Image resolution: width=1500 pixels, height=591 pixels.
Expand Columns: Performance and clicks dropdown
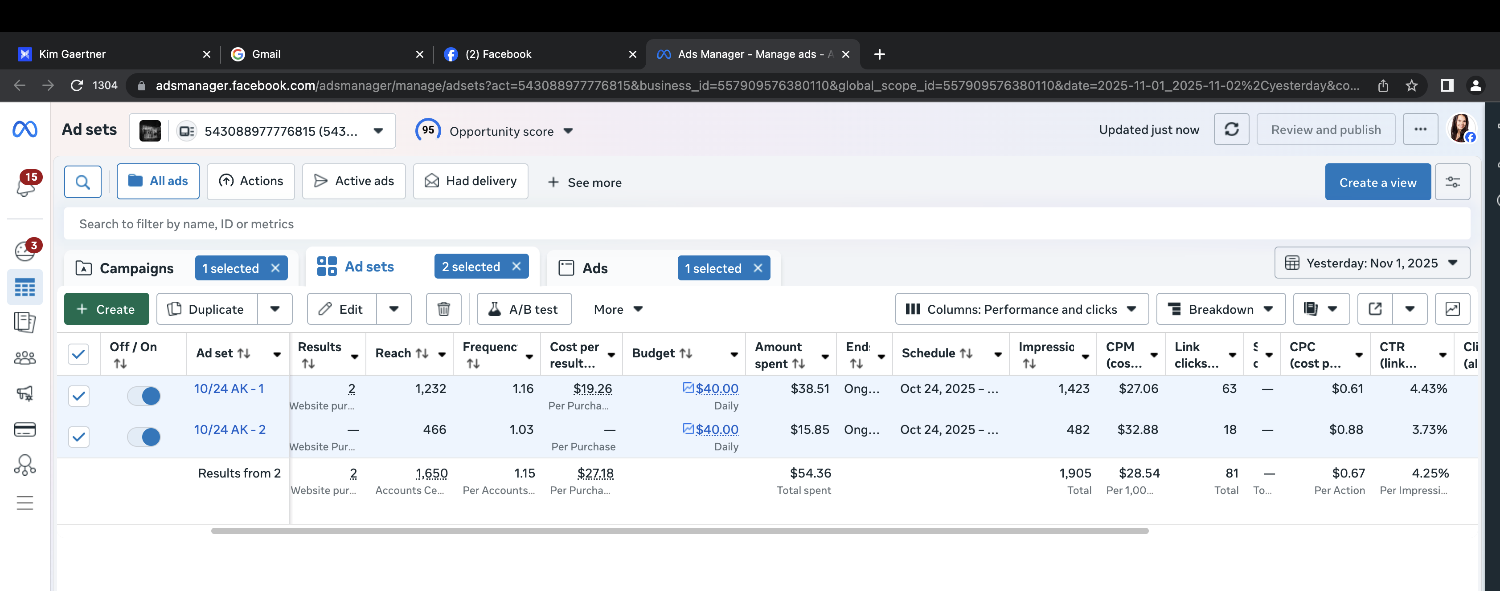click(1021, 309)
